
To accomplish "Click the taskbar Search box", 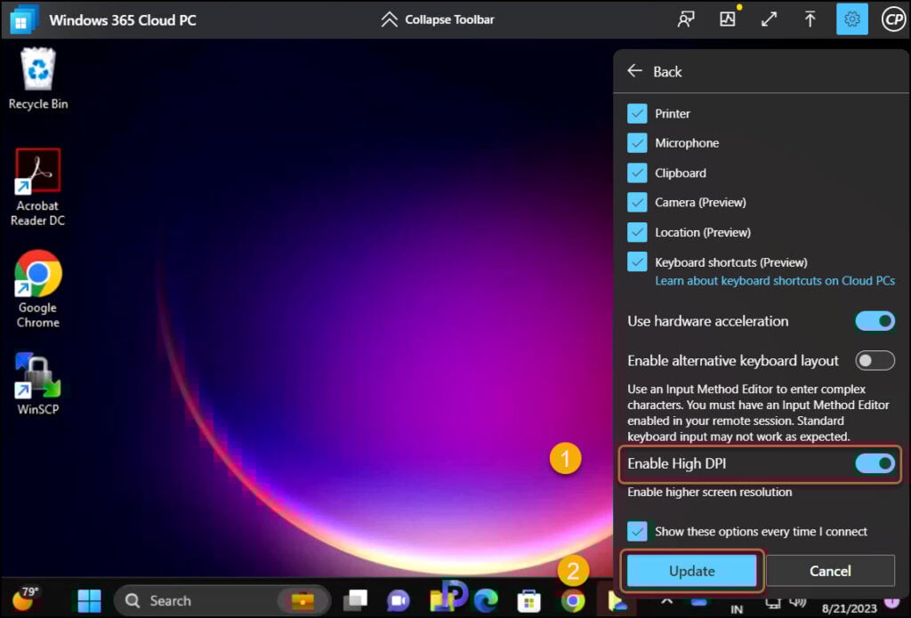I will pos(222,600).
